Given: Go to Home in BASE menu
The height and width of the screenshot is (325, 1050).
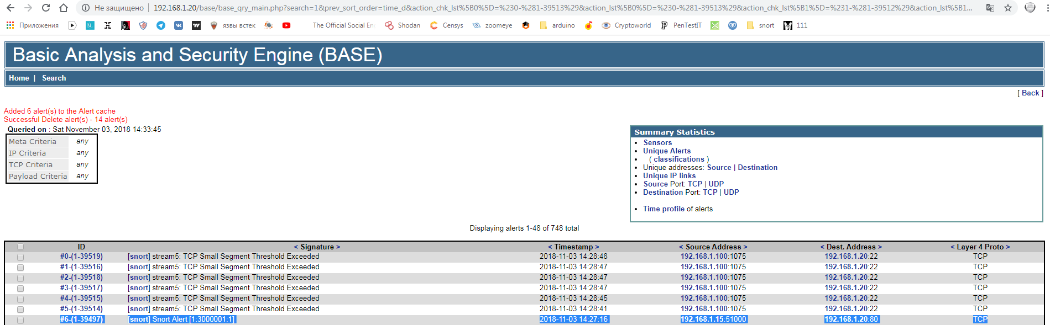Looking at the screenshot, I should tap(19, 78).
